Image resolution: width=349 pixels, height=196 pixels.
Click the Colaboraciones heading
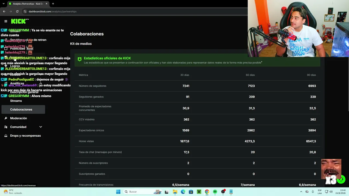pyautogui.click(x=87, y=34)
